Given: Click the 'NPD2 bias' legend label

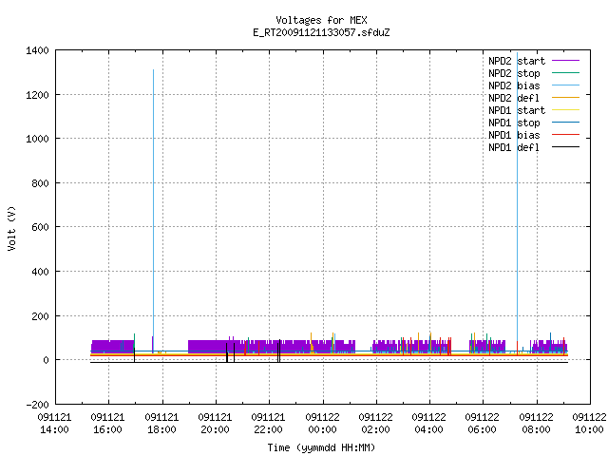Looking at the screenshot, I should (514, 86).
